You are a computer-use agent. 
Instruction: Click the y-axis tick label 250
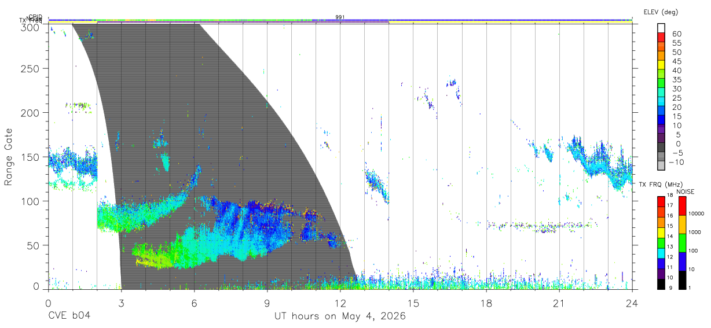31,68
